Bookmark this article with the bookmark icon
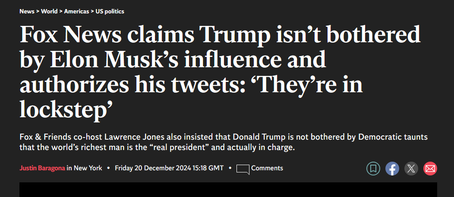 pos(373,169)
